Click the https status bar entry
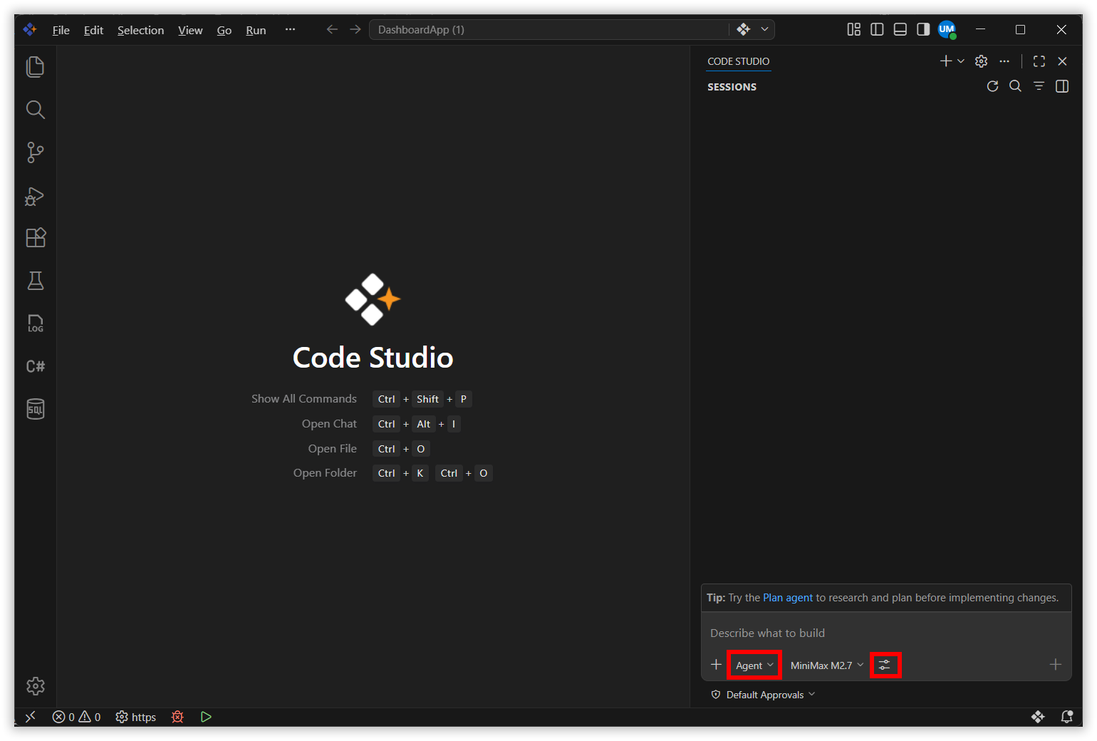The image size is (1097, 741). pos(135,717)
